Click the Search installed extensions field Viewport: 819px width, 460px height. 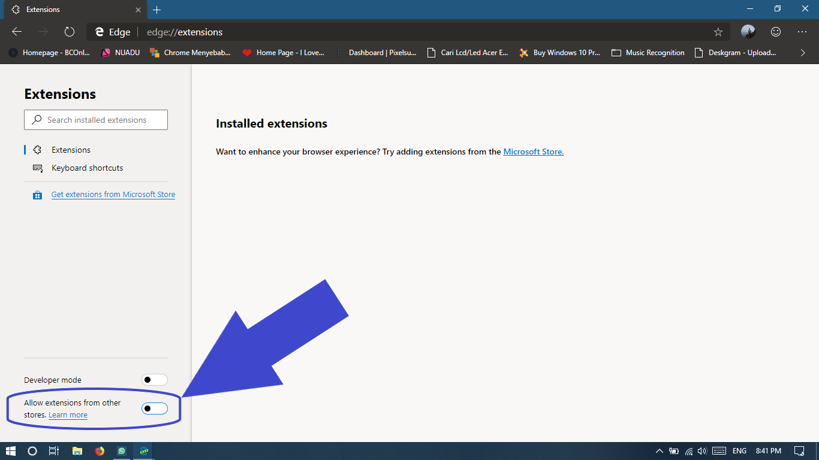tap(96, 120)
